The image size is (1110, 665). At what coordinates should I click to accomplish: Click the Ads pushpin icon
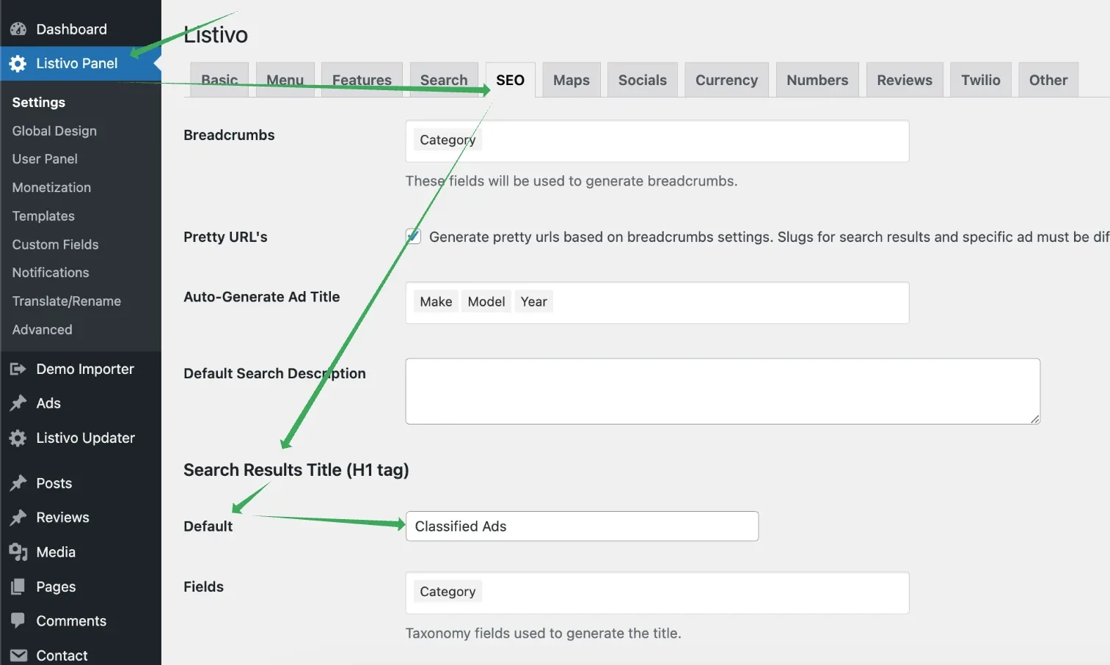click(18, 403)
